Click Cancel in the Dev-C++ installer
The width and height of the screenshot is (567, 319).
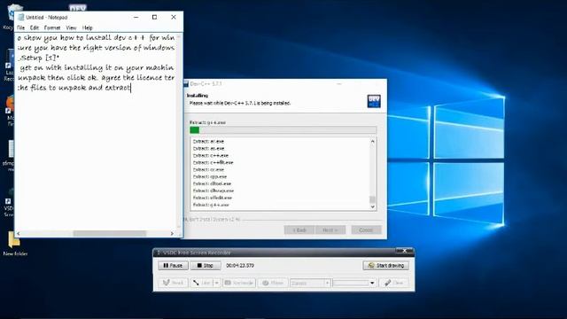366,230
